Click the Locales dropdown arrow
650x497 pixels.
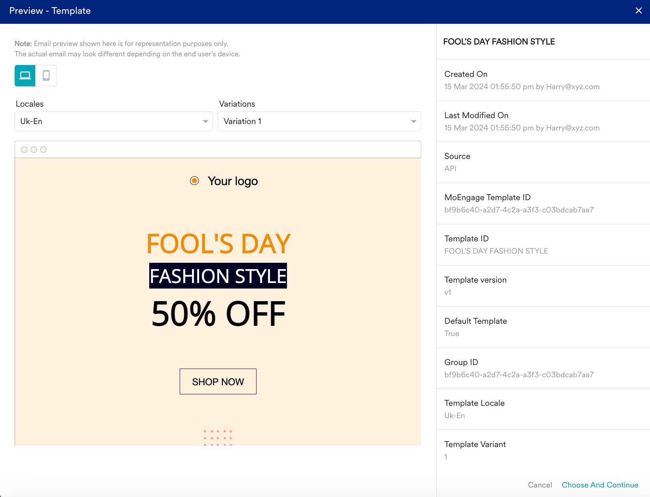[x=205, y=121]
